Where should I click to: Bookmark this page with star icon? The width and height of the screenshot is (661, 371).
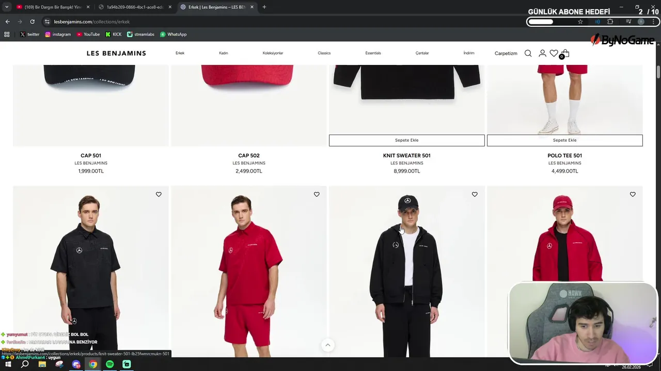580,22
